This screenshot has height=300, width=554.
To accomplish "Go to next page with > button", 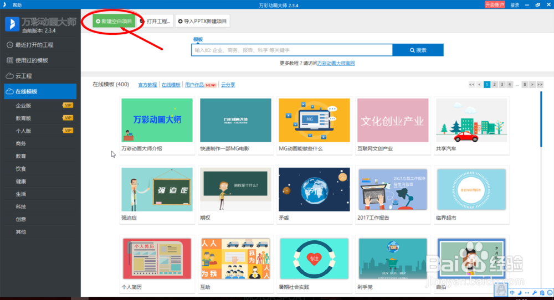I will click(532, 84).
